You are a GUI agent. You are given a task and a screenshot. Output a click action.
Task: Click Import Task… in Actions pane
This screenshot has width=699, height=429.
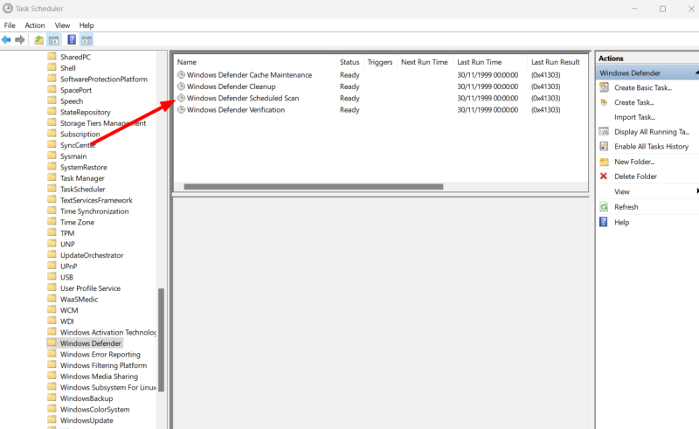[635, 117]
